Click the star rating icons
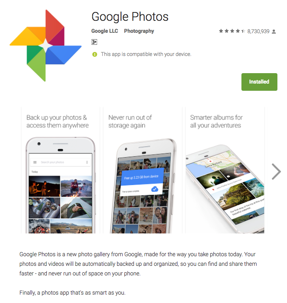Image resolution: width=287 pixels, height=303 pixels. click(x=232, y=31)
